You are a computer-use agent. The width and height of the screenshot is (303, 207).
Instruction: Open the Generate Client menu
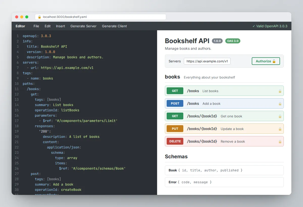coord(114,26)
